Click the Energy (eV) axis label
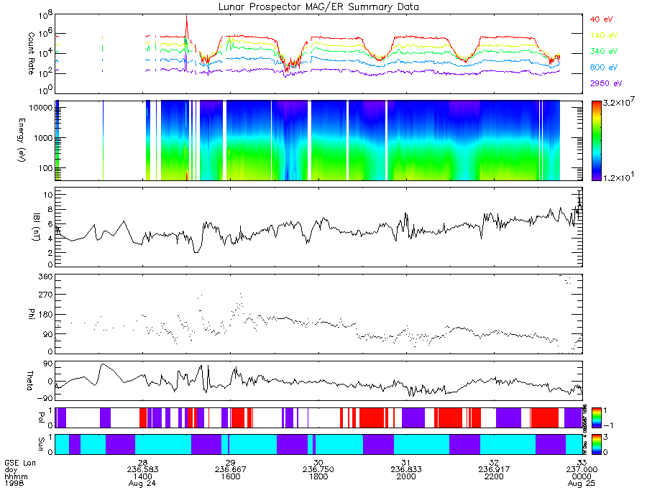The height and width of the screenshot is (503, 647). [x=21, y=140]
